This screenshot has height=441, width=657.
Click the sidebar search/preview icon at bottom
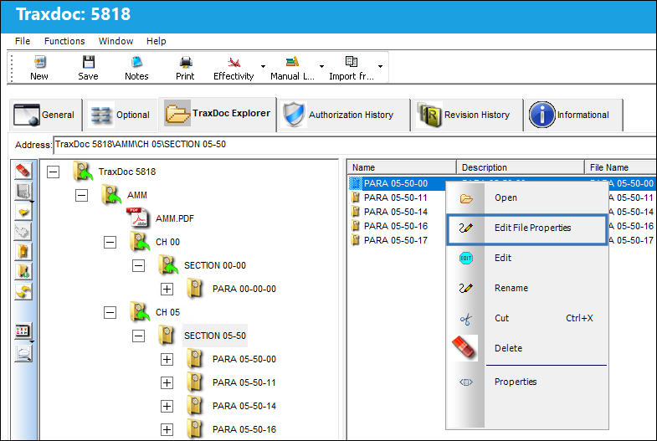23,354
